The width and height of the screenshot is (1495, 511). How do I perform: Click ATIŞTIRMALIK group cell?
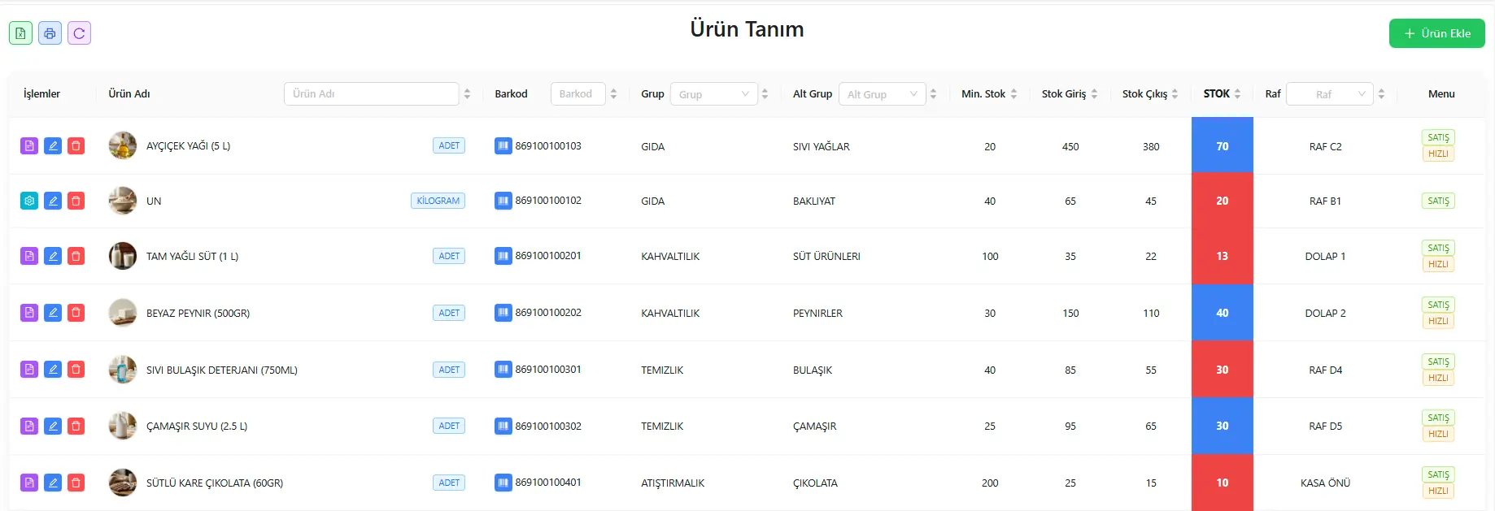pyautogui.click(x=673, y=483)
